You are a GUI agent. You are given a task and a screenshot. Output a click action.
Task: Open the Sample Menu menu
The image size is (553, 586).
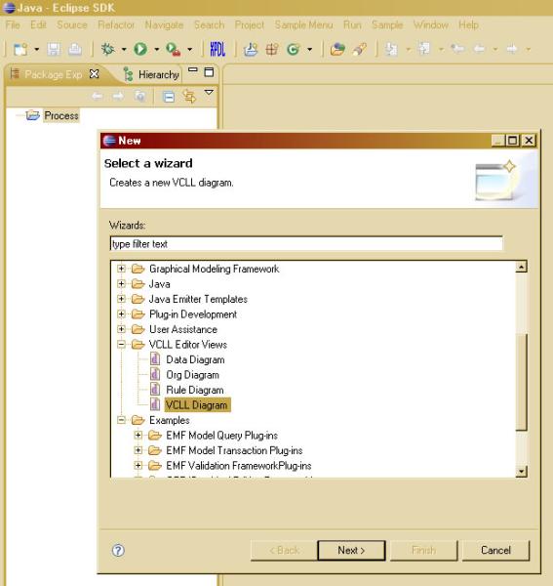(303, 25)
